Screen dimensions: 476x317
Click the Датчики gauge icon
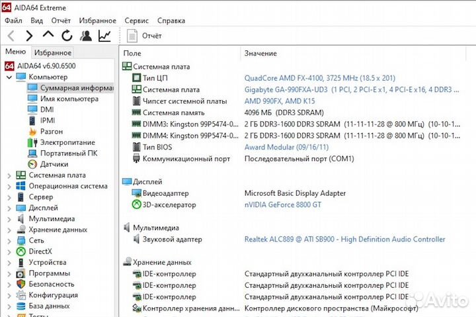click(32, 164)
